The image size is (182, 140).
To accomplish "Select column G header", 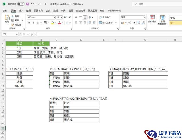I will [x=145, y=40].
